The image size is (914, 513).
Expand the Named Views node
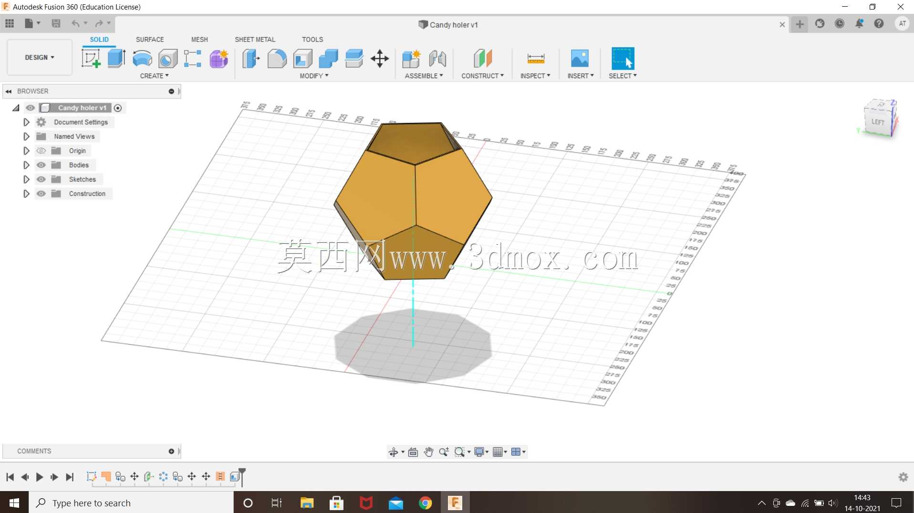pyautogui.click(x=27, y=136)
